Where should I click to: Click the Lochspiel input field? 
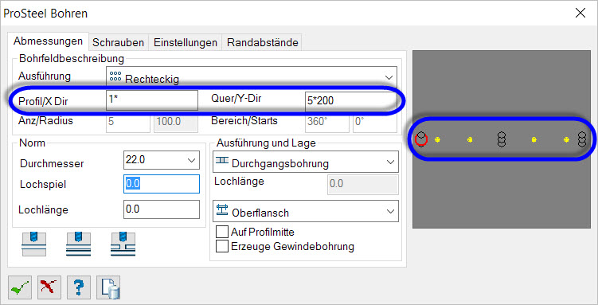(x=162, y=184)
